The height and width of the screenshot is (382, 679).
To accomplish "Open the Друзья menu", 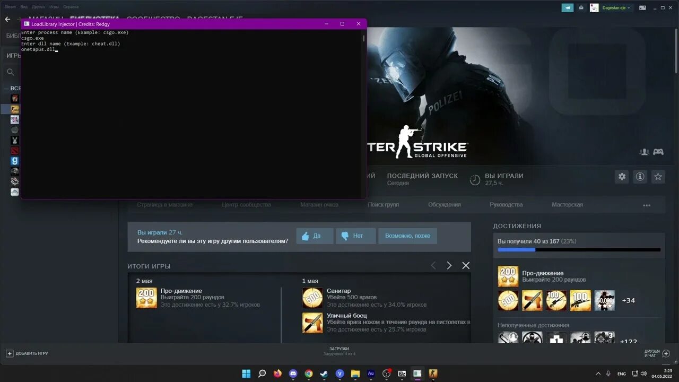I will [38, 7].
